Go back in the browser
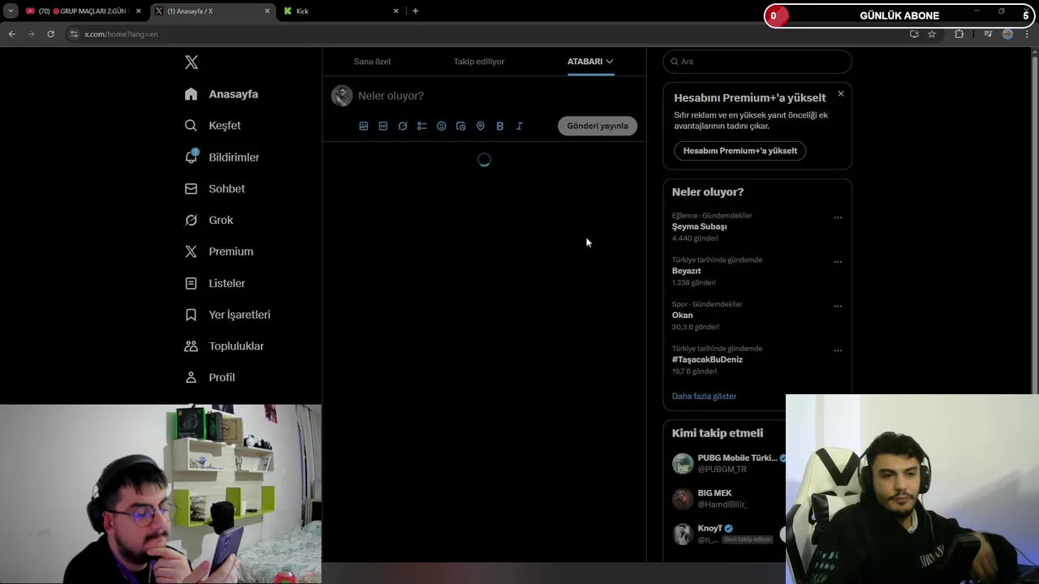Image resolution: width=1039 pixels, height=584 pixels. click(11, 34)
